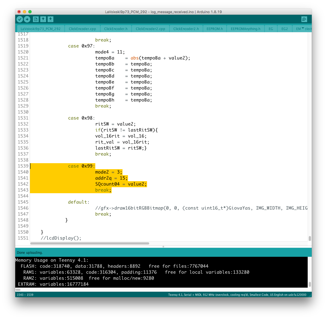The height and width of the screenshot is (319, 327).
Task: Open the EEPROM.h tab
Action: (x=215, y=29)
